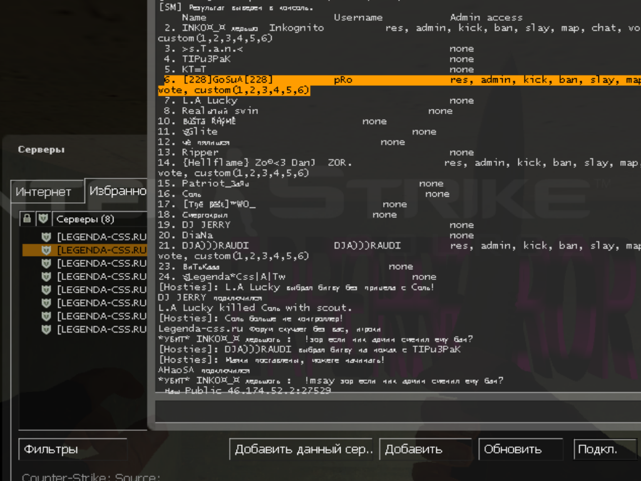Image resolution: width=641 pixels, height=481 pixels.
Task: Select the highlighted [228]GoSuA[228] console line
Action: pyautogui.click(x=399, y=85)
